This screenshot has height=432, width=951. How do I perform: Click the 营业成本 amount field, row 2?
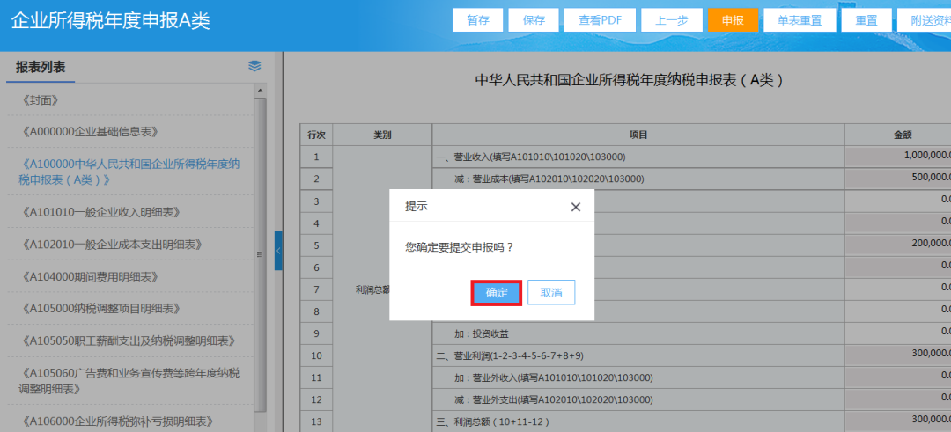pyautogui.click(x=899, y=179)
